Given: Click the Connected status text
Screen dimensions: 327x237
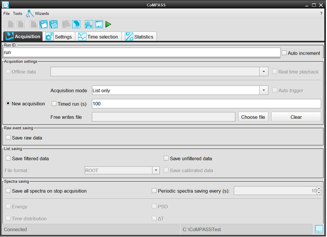Looking at the screenshot, I should [16, 229].
